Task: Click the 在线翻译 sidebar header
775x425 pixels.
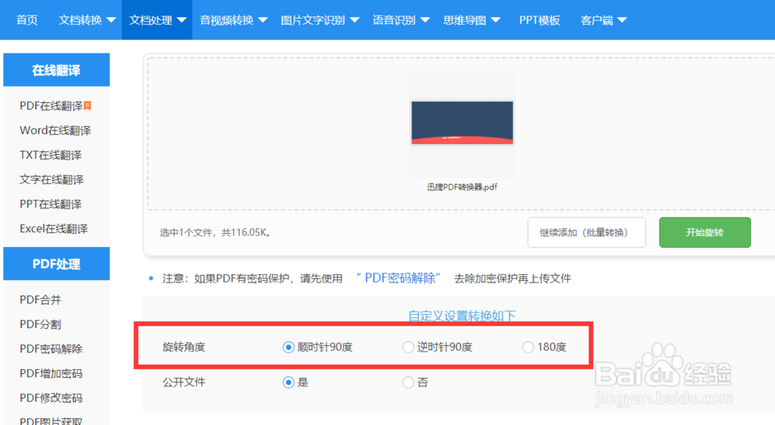Action: (57, 70)
